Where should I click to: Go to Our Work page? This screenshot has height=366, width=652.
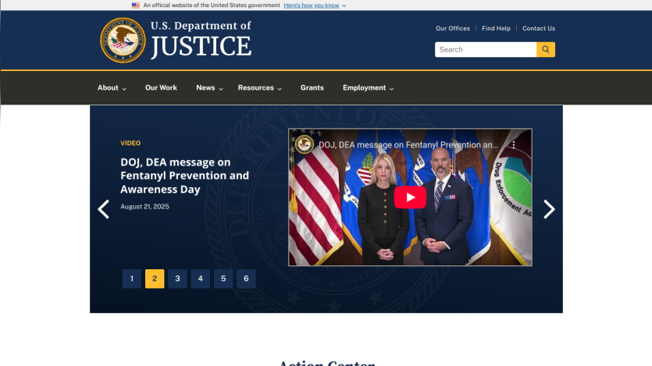pos(161,87)
